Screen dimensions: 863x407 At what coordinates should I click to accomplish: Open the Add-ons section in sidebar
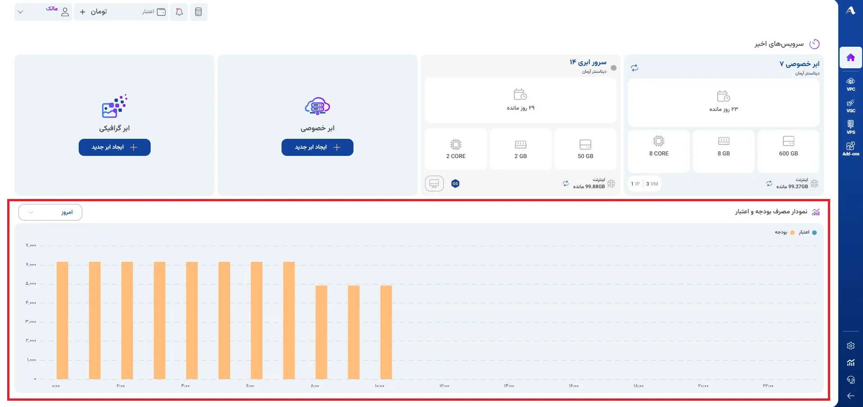pos(850,149)
